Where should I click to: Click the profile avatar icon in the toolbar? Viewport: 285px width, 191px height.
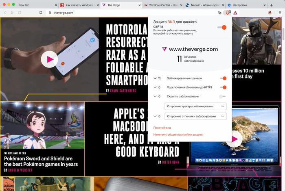(x=270, y=13)
